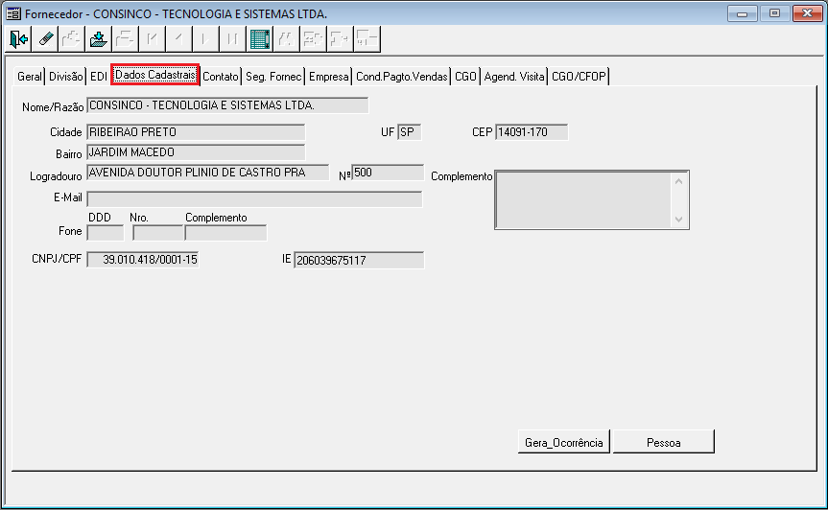Screen dimensions: 828x510
Task: Go to next record toolbar icon
Action: pos(206,39)
